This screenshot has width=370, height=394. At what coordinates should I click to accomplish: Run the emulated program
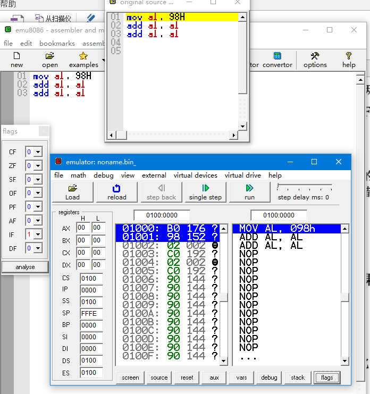click(x=249, y=192)
